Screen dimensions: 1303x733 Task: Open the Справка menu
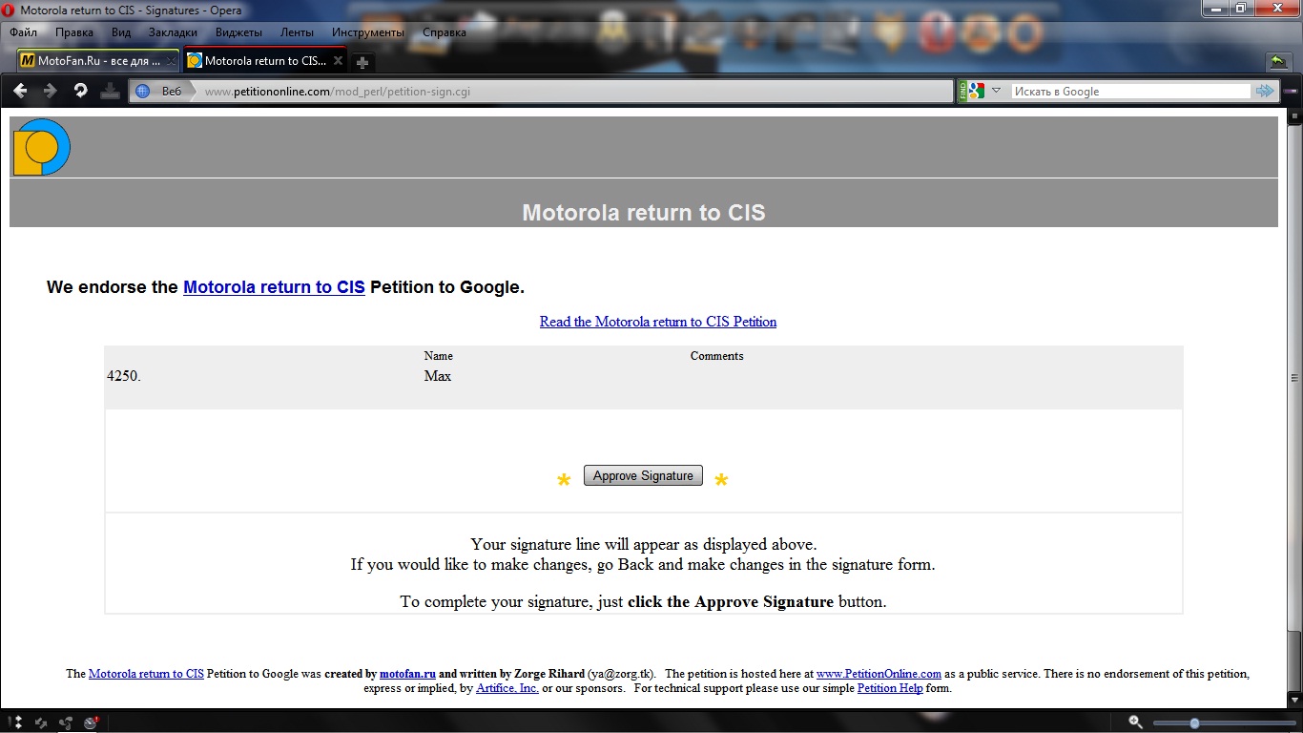tap(444, 32)
